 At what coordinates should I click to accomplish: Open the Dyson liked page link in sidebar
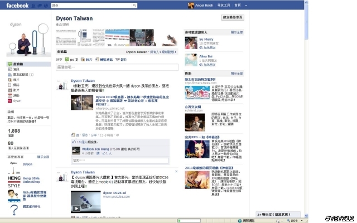coord(27,164)
